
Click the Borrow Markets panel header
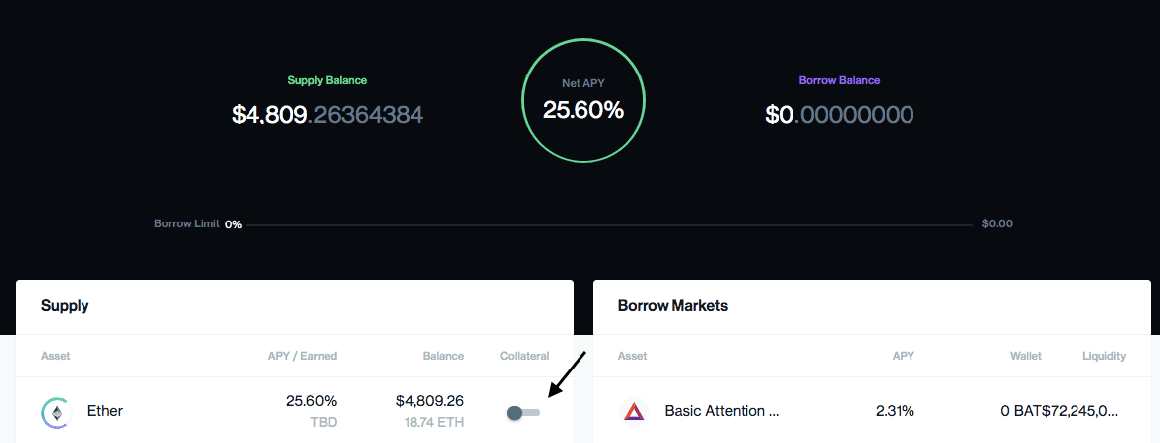point(872,306)
